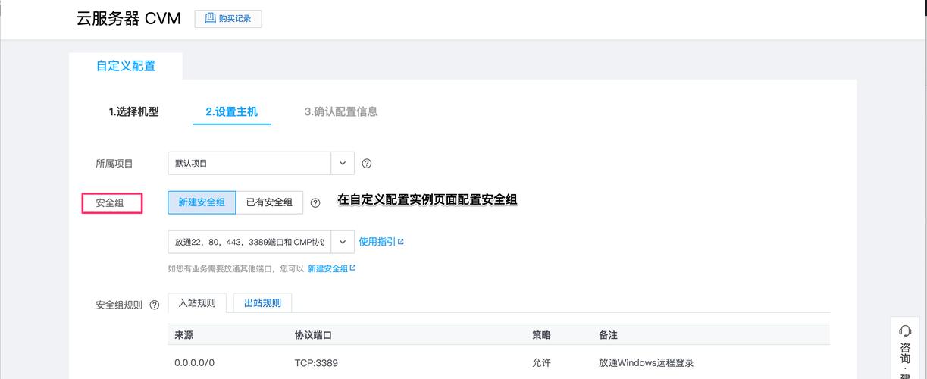Select step 2.设置主机
Image resolution: width=927 pixels, height=379 pixels.
coord(231,111)
